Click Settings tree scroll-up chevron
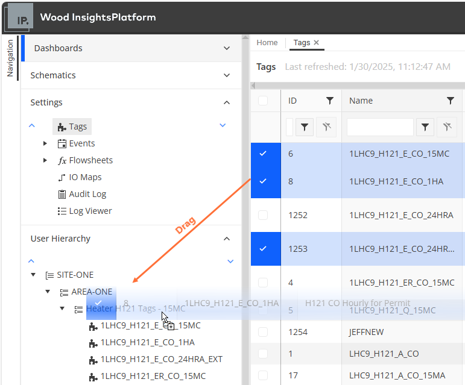 [32, 125]
